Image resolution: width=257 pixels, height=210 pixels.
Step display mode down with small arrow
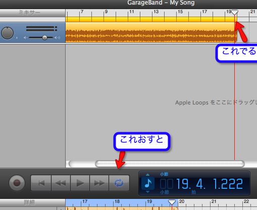pyautogui.click(x=147, y=192)
